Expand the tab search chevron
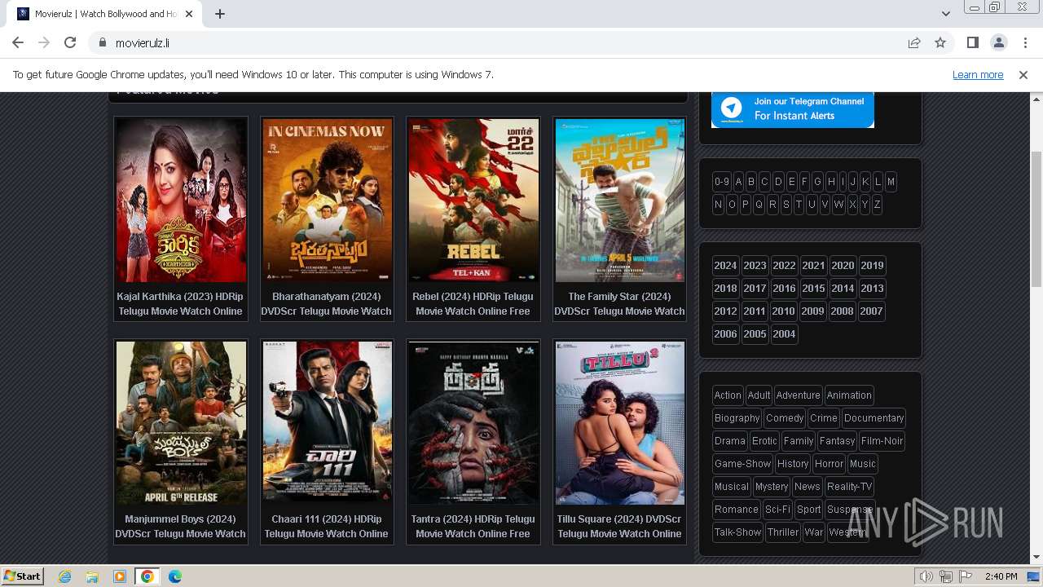 tap(946, 14)
